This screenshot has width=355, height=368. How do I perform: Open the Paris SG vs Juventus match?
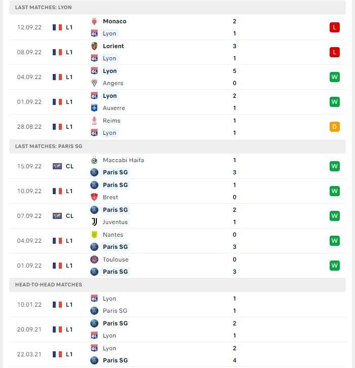click(x=177, y=216)
